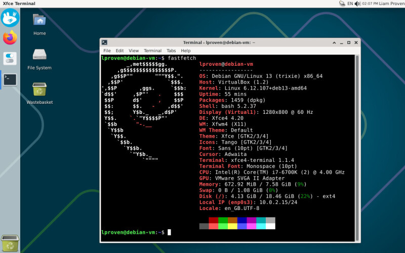Click the 'Memory: 672.92 MiB' line

[x=253, y=184]
